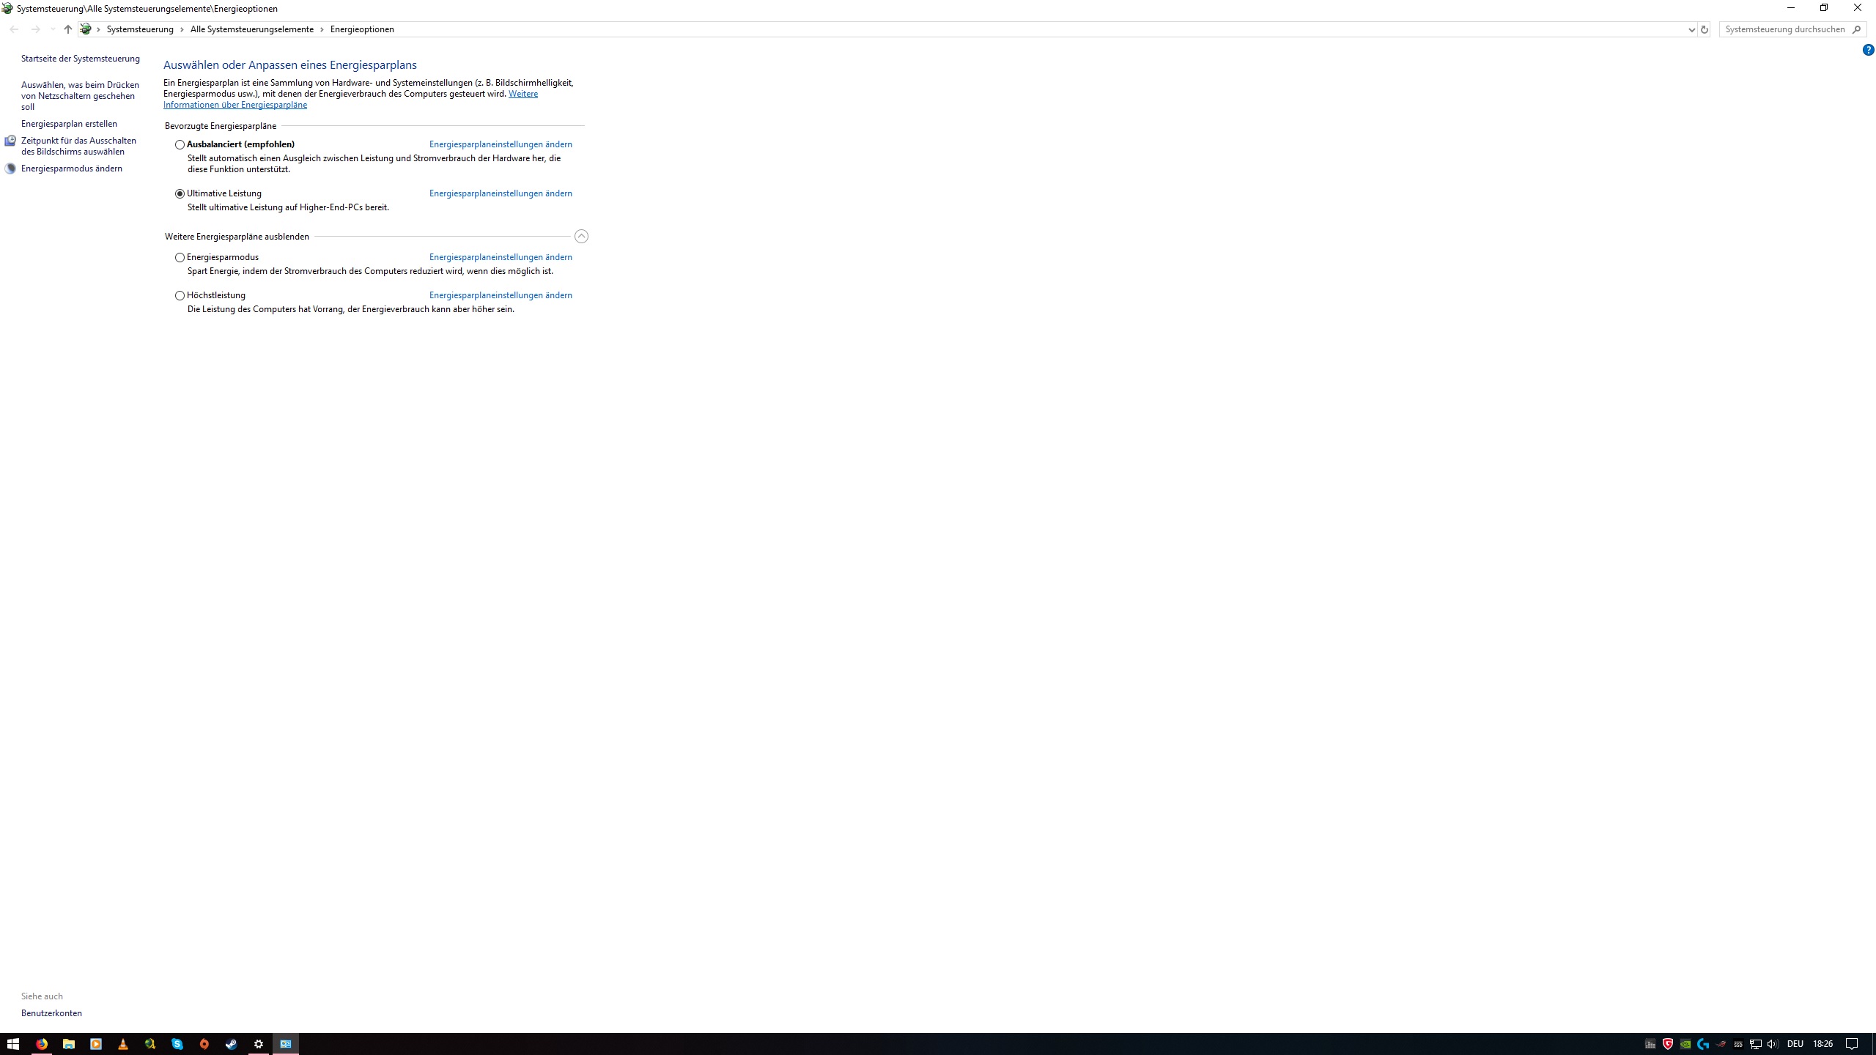
Task: Expand chevron after Alle Systemsteuerungselemente breadcrumb
Action: click(322, 29)
